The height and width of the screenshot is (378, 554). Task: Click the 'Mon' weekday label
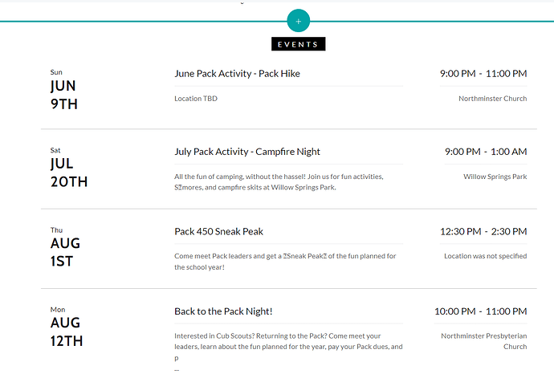coord(58,310)
